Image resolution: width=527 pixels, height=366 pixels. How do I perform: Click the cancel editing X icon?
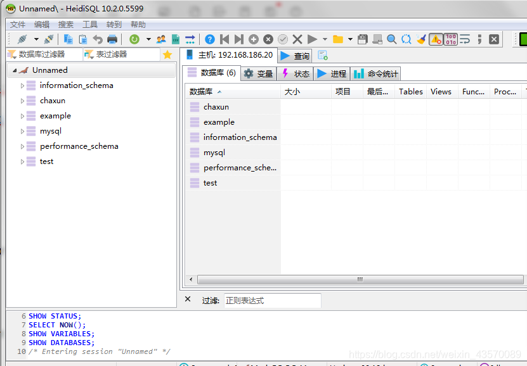[x=297, y=39]
